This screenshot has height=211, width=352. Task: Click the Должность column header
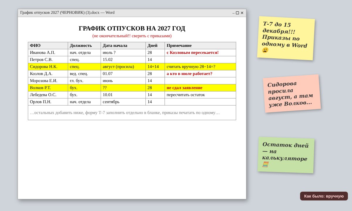84,46
